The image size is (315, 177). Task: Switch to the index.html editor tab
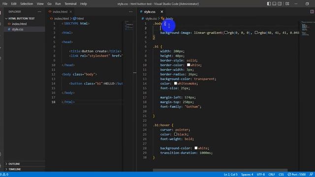pos(60,12)
